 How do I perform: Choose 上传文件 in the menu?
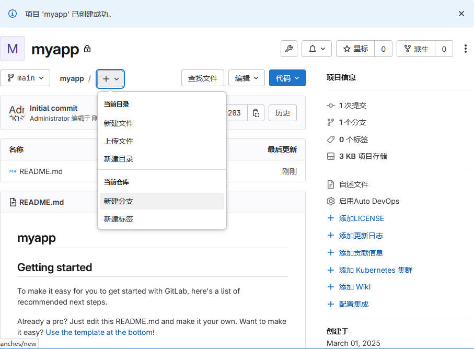click(119, 141)
